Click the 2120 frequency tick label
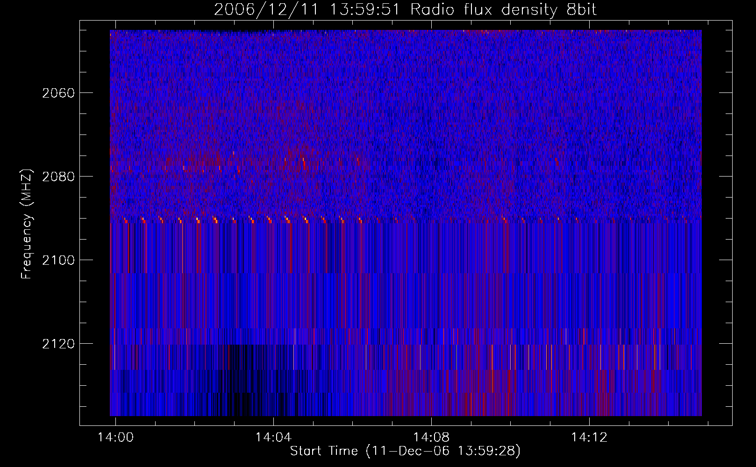Viewport: 756px width, 467px height. (58, 344)
